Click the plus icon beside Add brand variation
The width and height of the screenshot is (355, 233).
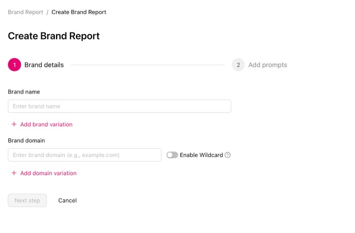click(14, 124)
